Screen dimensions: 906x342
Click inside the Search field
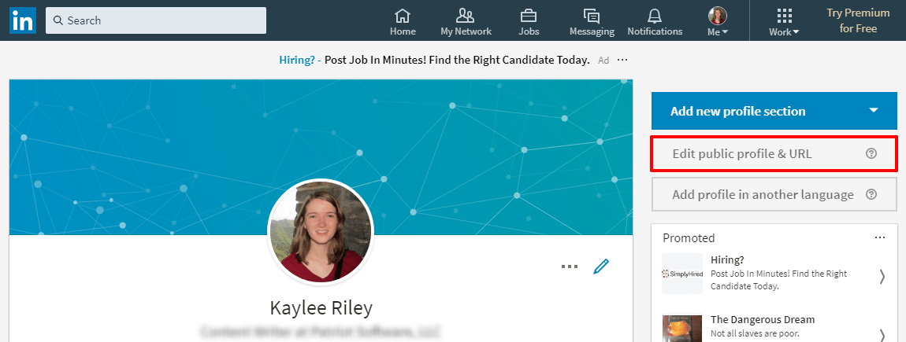156,20
